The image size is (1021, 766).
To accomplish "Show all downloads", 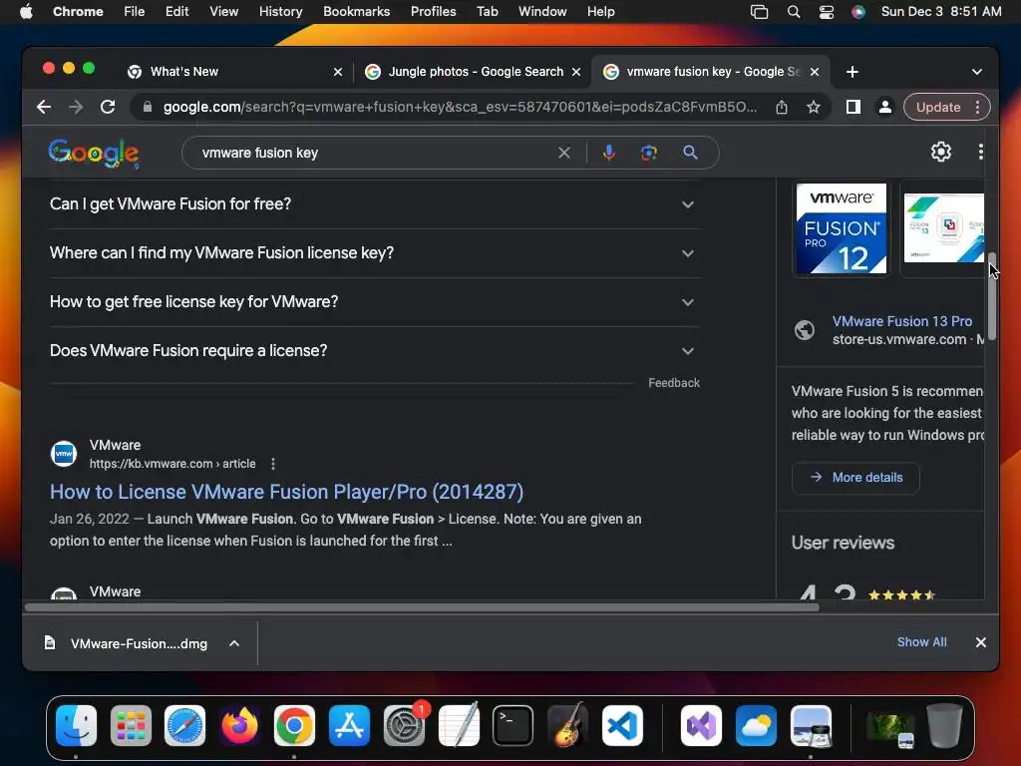I will 921,642.
